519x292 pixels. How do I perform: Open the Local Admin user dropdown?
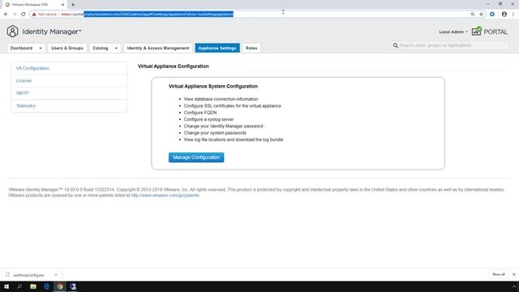453,32
